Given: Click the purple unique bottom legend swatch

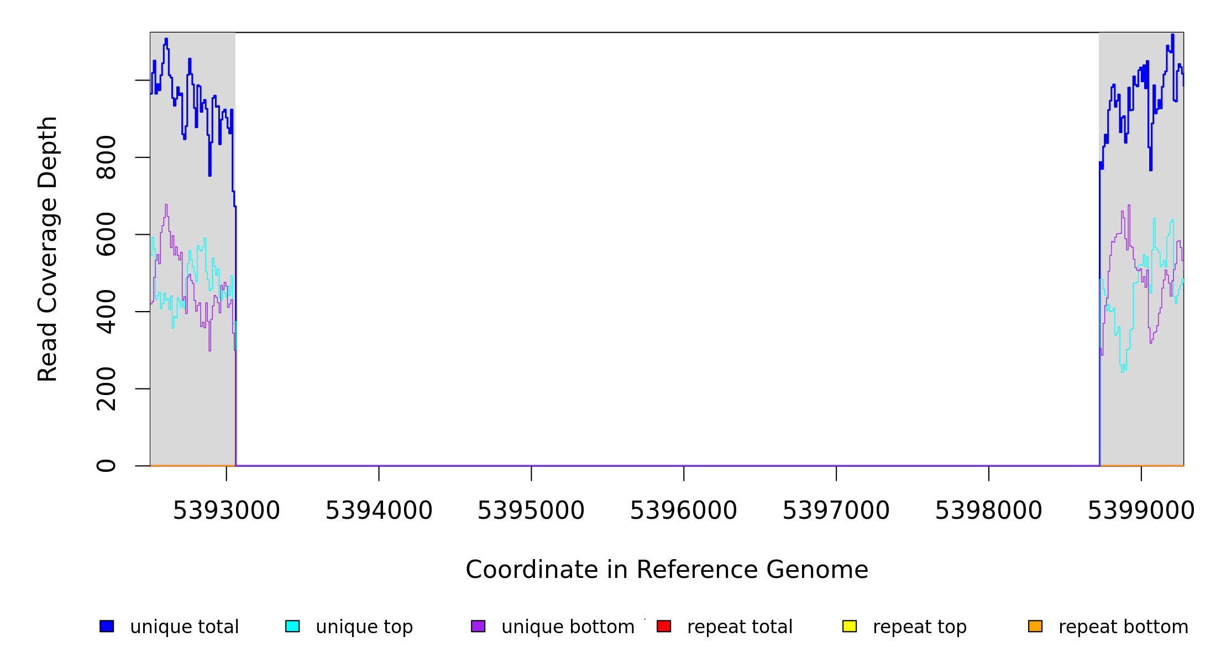Looking at the screenshot, I should [x=478, y=626].
